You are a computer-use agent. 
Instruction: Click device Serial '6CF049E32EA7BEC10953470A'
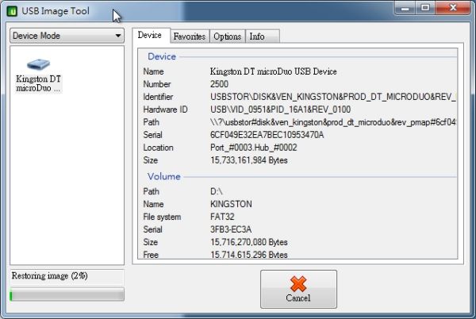click(267, 135)
